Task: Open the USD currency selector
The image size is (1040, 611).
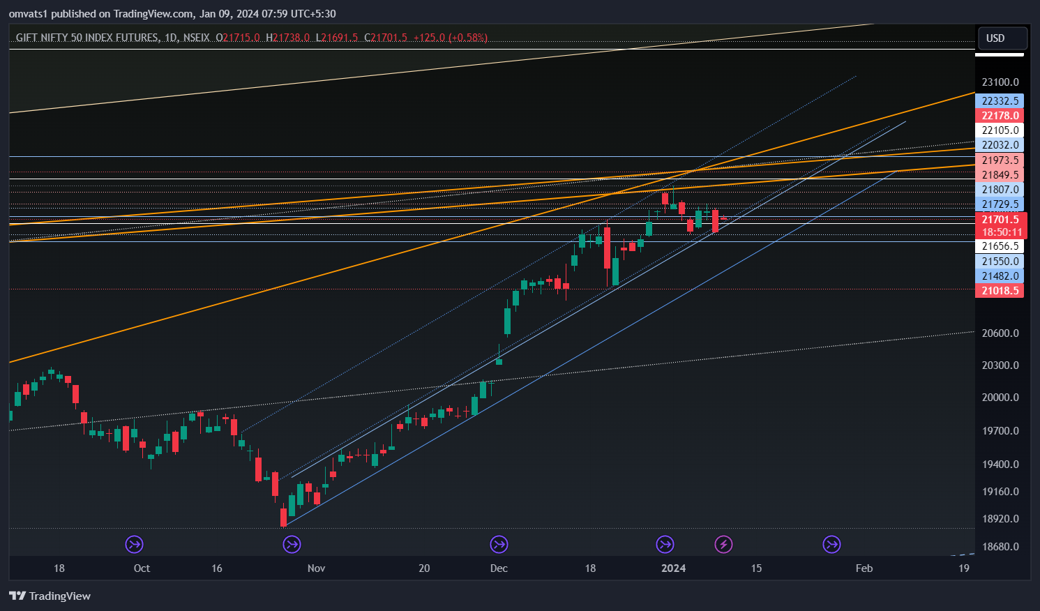Action: tap(1002, 38)
